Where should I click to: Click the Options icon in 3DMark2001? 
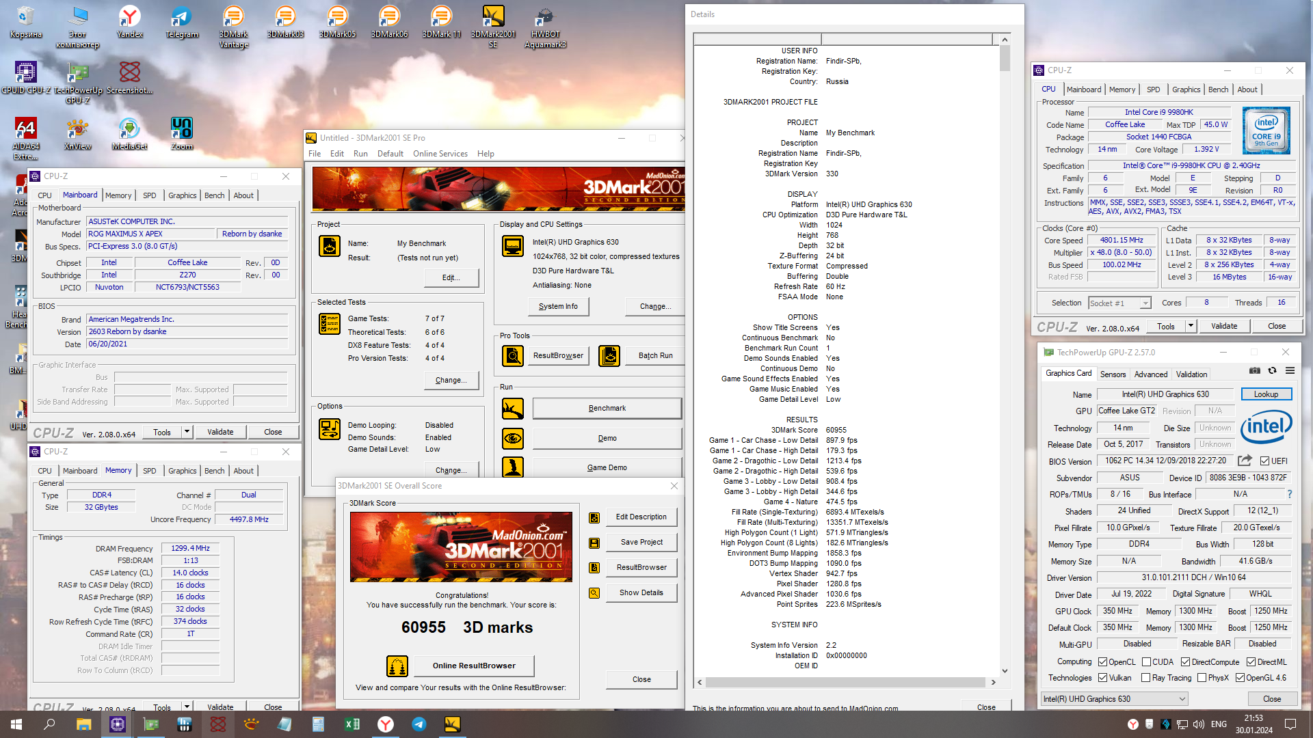coord(330,429)
